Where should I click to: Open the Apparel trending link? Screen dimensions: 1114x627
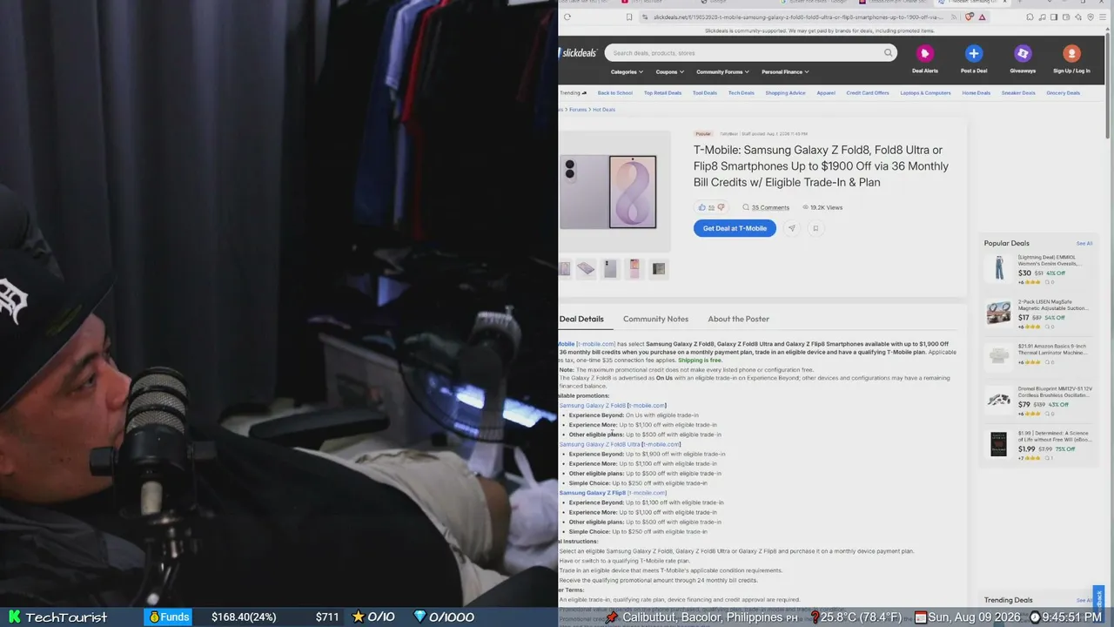coord(826,92)
